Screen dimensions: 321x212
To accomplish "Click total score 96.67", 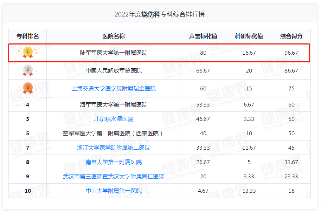I will [x=291, y=53].
